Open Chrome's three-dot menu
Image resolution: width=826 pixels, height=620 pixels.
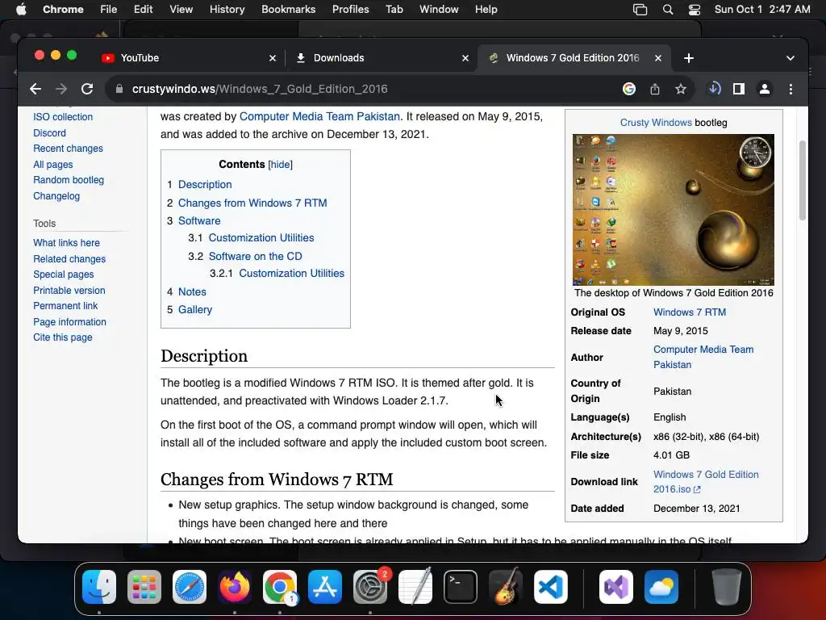[x=791, y=89]
